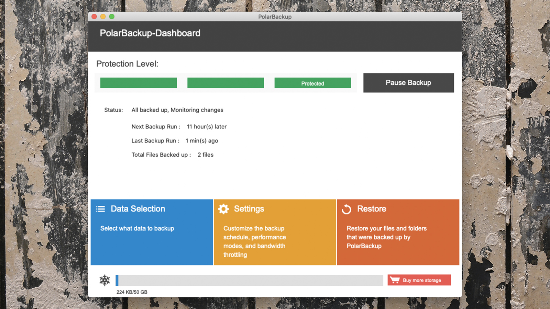This screenshot has height=309, width=550.
Task: Click the Pause Backup button
Action: click(x=408, y=83)
